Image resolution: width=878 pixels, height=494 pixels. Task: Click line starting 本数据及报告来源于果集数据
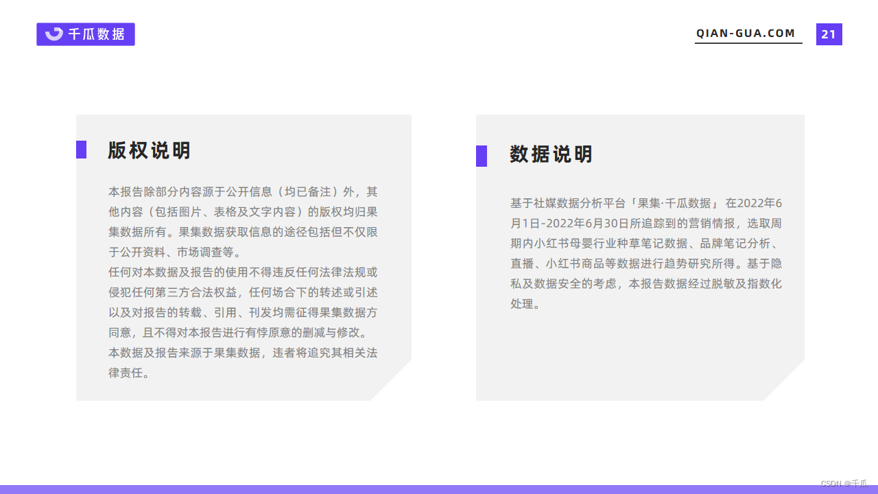pos(243,353)
